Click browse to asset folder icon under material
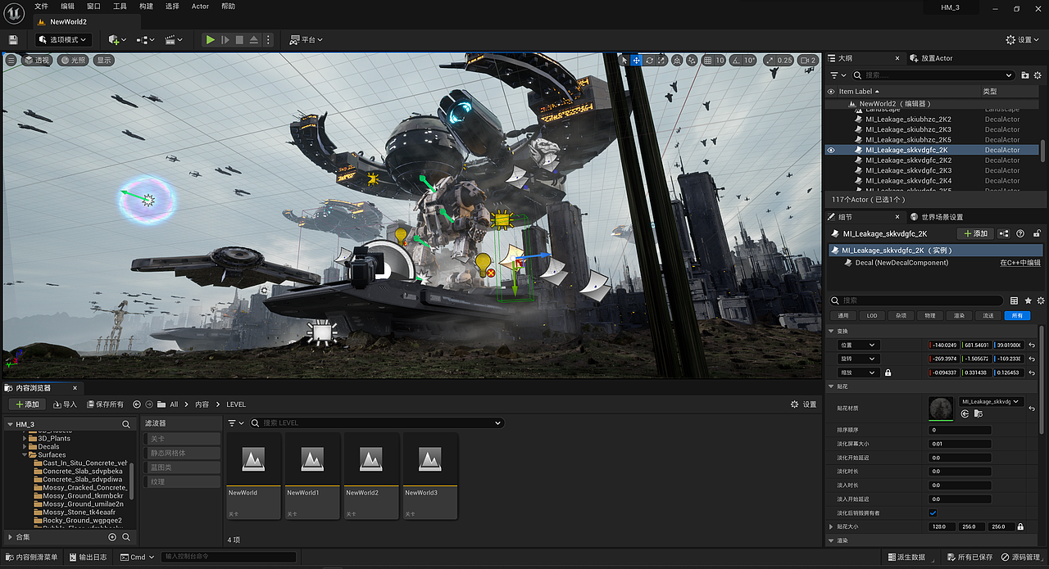Viewport: 1049px width, 569px height. tap(978, 414)
